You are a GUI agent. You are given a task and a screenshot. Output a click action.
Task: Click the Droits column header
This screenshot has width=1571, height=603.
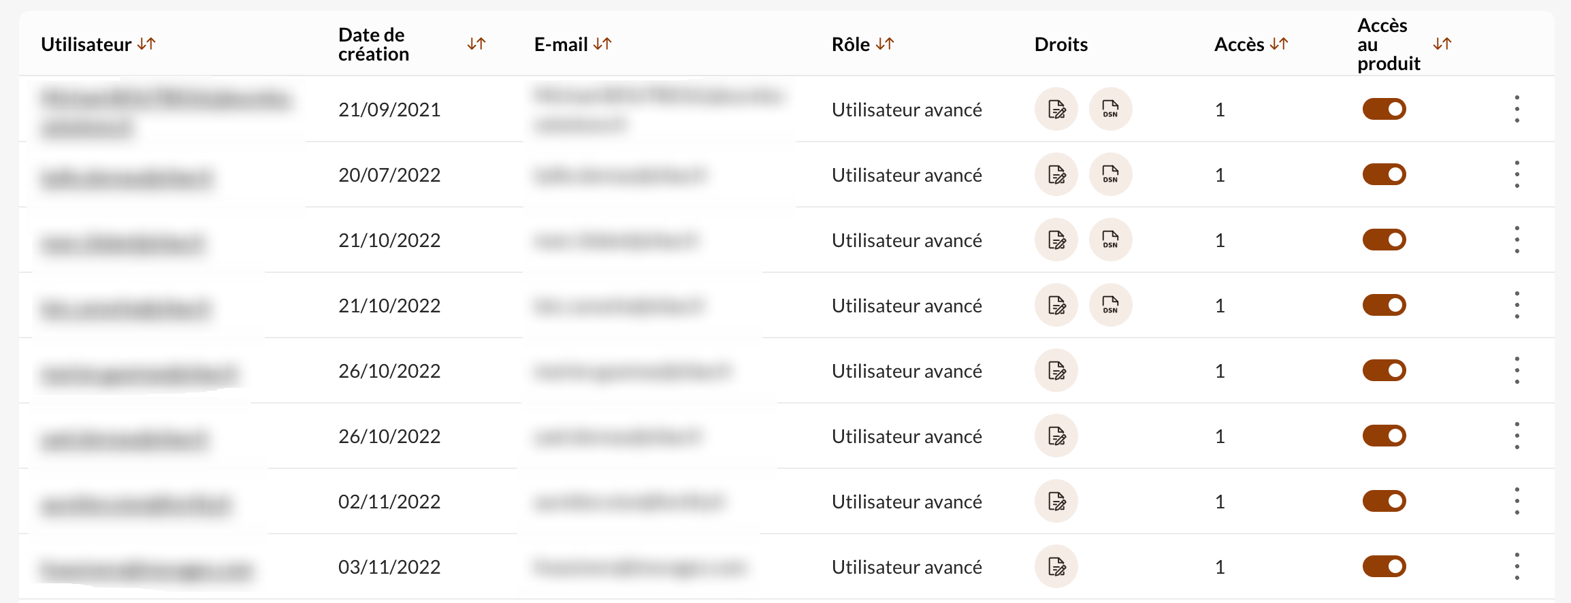[x=1061, y=44]
